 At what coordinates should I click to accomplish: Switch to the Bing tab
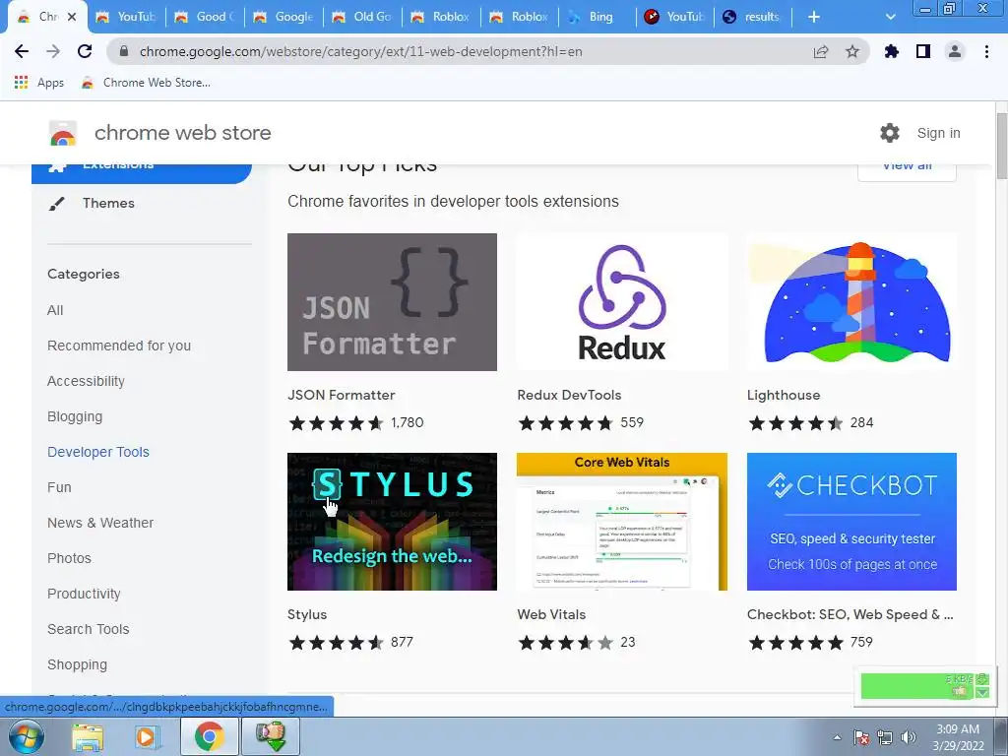click(x=598, y=17)
